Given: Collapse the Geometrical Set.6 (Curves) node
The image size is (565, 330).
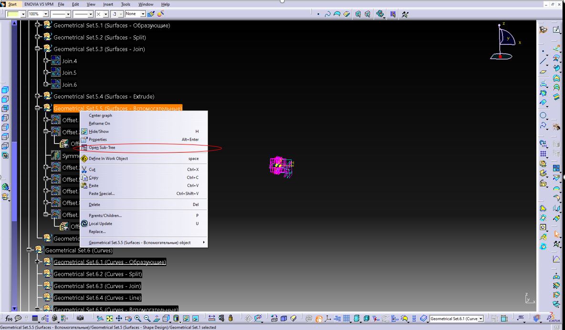Looking at the screenshot, I should click(29, 250).
